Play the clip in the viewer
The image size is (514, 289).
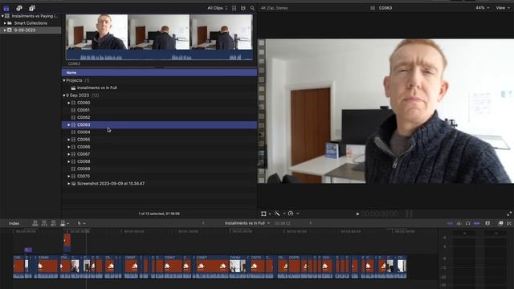(357, 214)
